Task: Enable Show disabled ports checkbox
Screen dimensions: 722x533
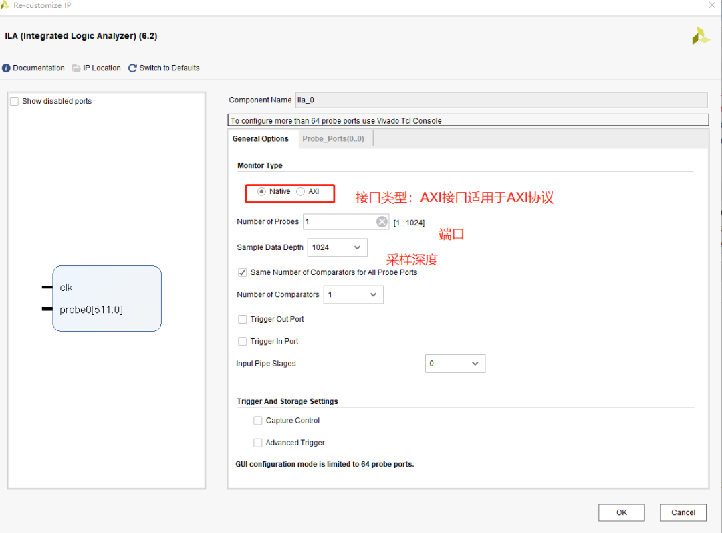Action: (15, 102)
